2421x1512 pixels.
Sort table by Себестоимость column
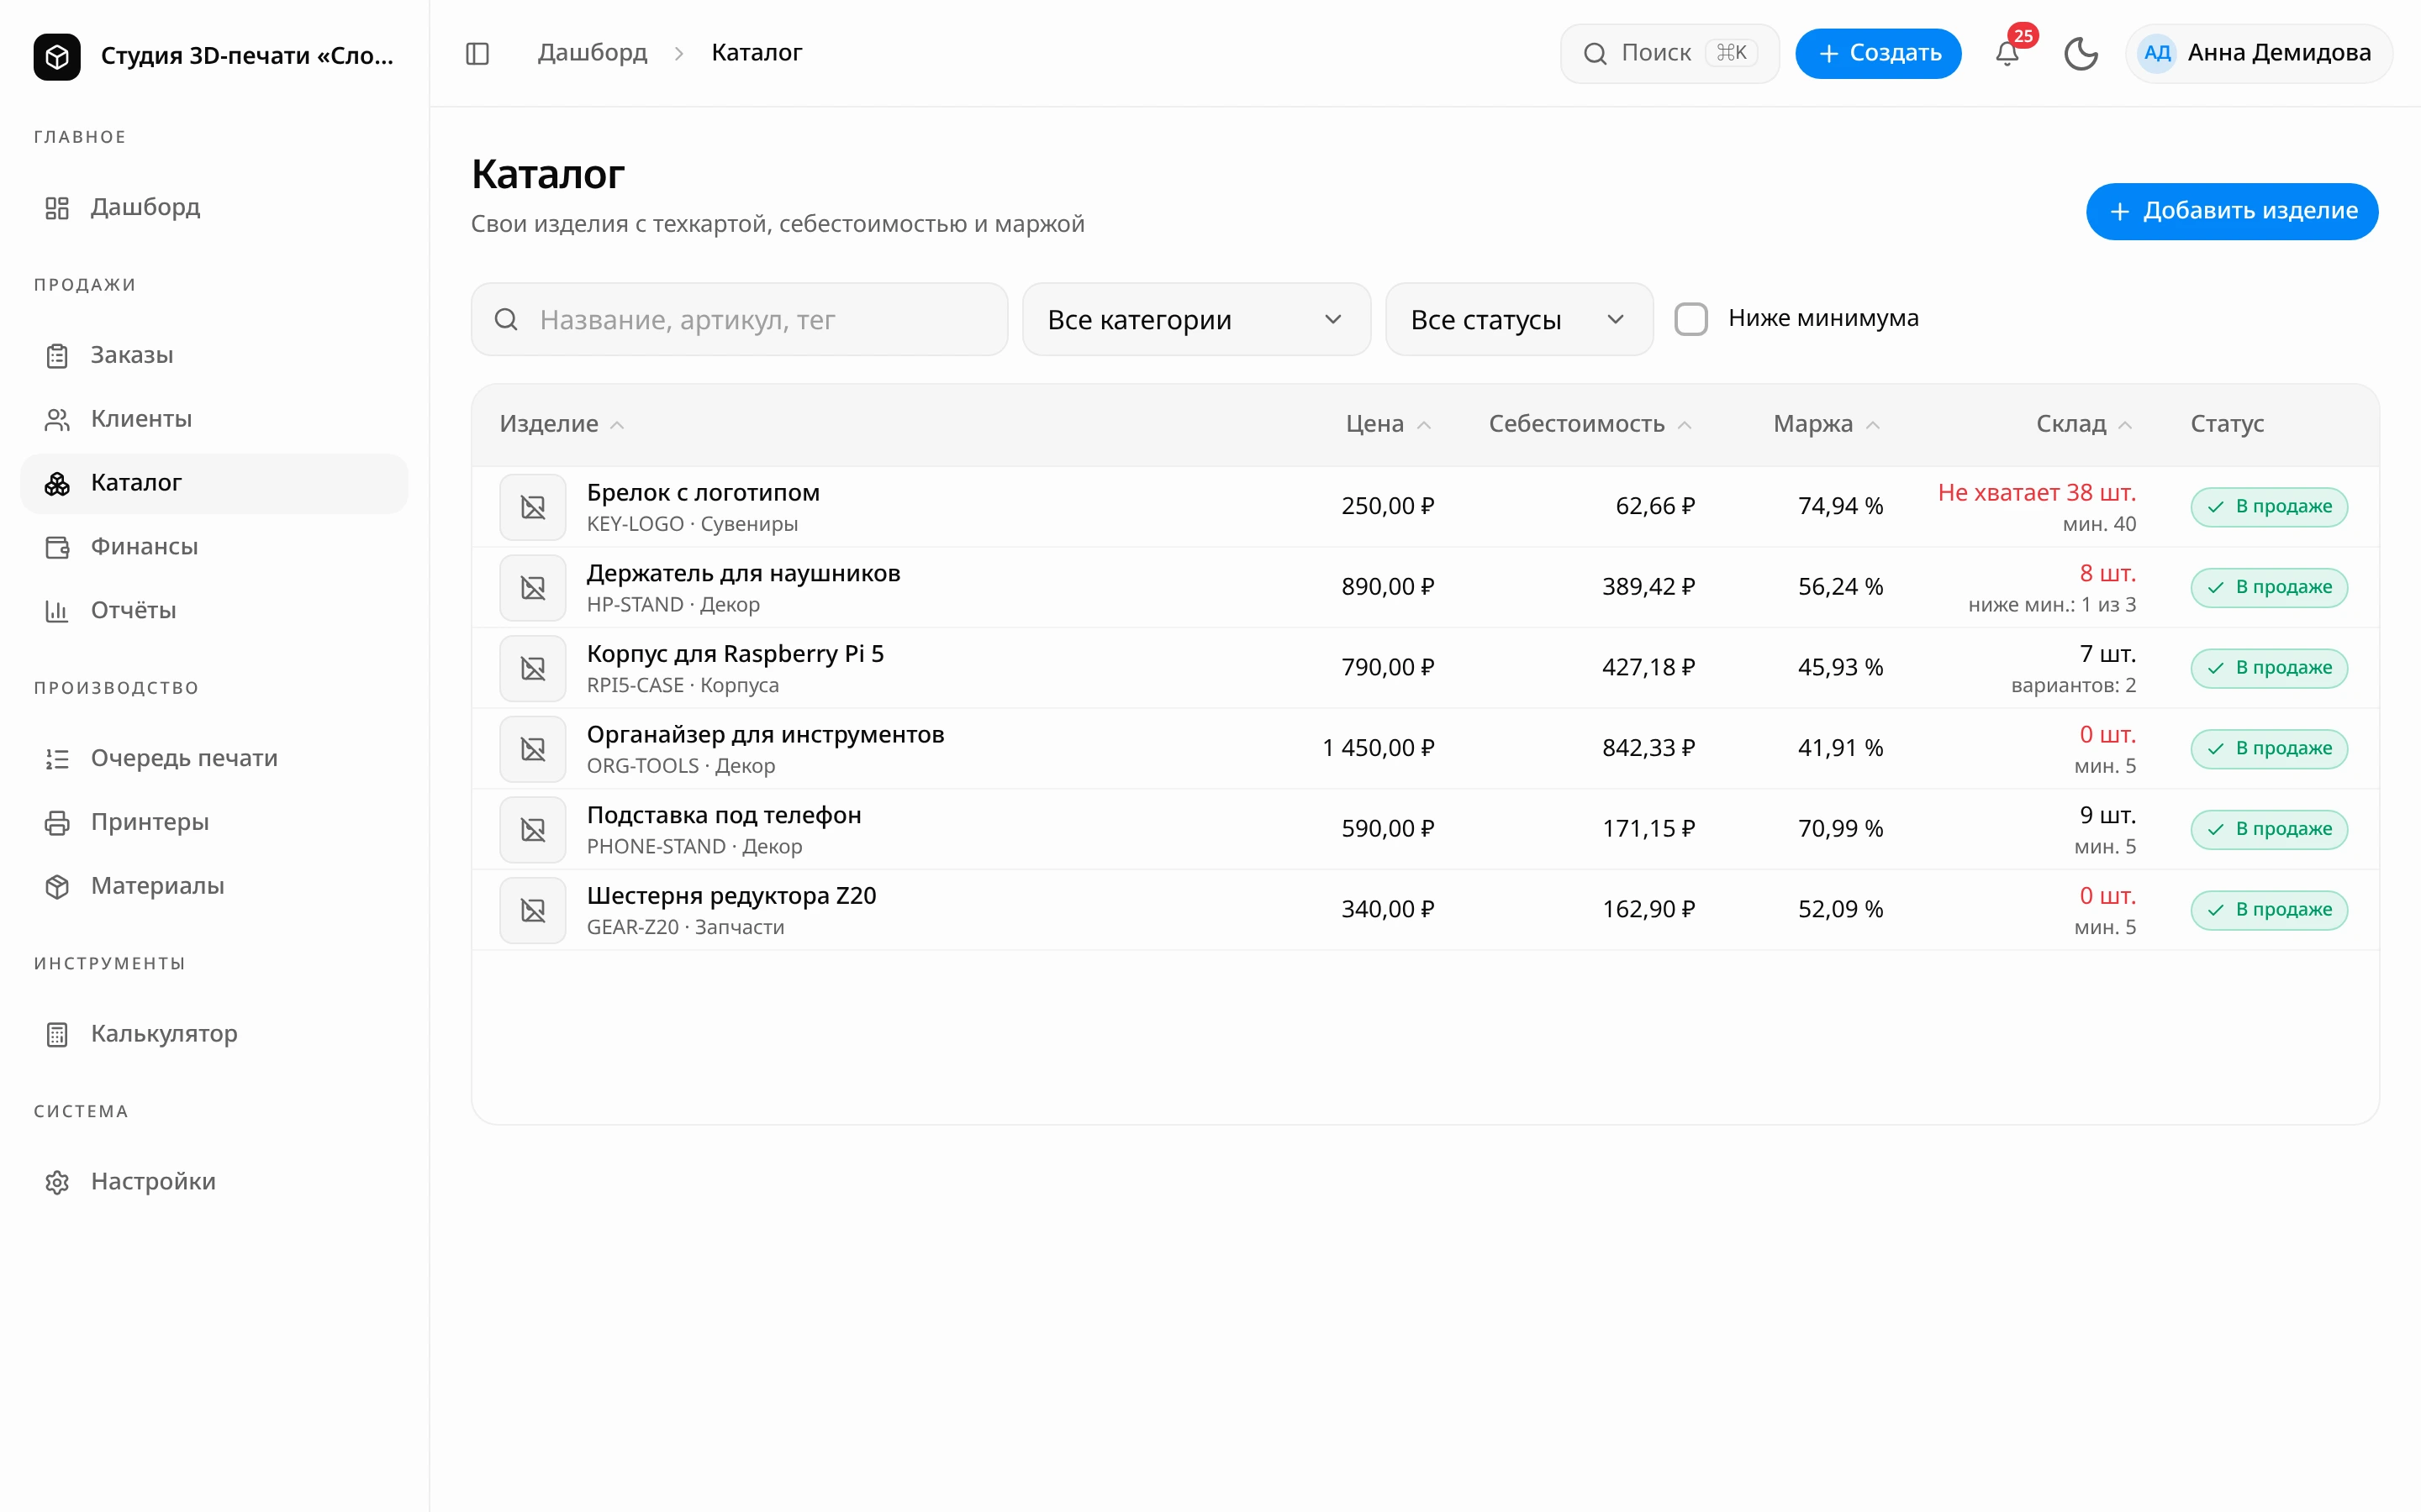1590,424
